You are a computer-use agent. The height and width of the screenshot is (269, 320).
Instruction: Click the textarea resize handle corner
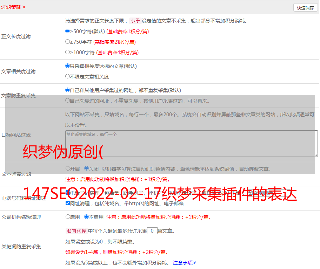[316, 155]
